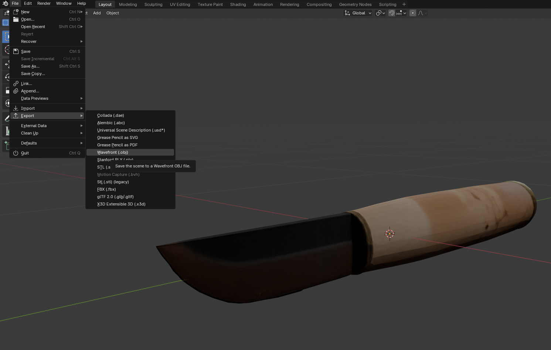Click the New file icon

click(16, 12)
